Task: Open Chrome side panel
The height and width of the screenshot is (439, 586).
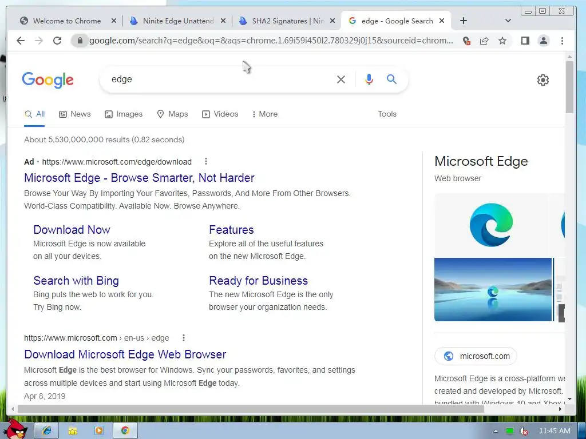Action: click(525, 41)
